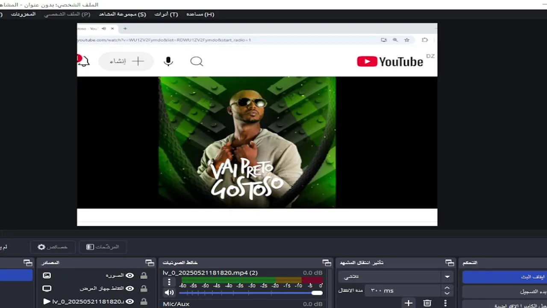This screenshot has height=308, width=547.
Task: Toggle lock on lv_0_20250521181820 source
Action: tap(144, 302)
